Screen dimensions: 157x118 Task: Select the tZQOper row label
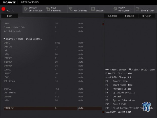(8, 96)
